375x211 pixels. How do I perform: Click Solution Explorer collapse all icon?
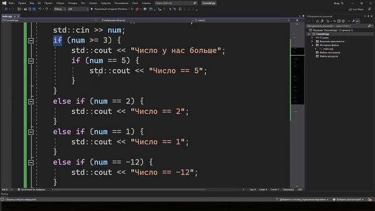pos(339,21)
